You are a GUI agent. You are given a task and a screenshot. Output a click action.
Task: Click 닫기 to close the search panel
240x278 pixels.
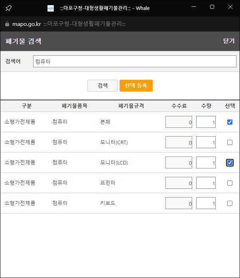click(x=229, y=41)
